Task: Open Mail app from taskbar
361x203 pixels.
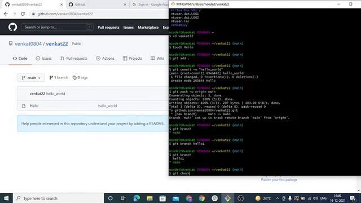Action: pyautogui.click(x=175, y=198)
